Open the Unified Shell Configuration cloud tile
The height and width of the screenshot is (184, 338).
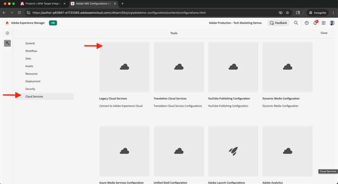click(179, 151)
